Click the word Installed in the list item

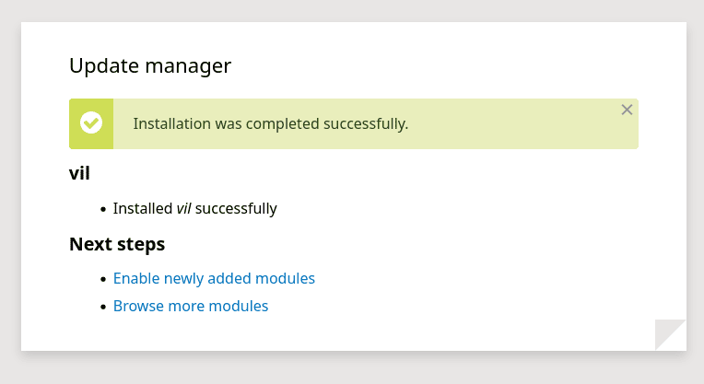[142, 209]
